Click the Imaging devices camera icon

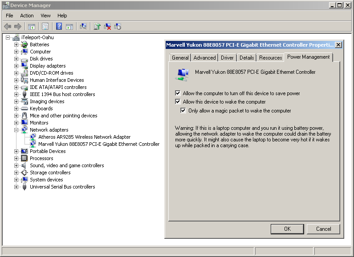click(24, 101)
